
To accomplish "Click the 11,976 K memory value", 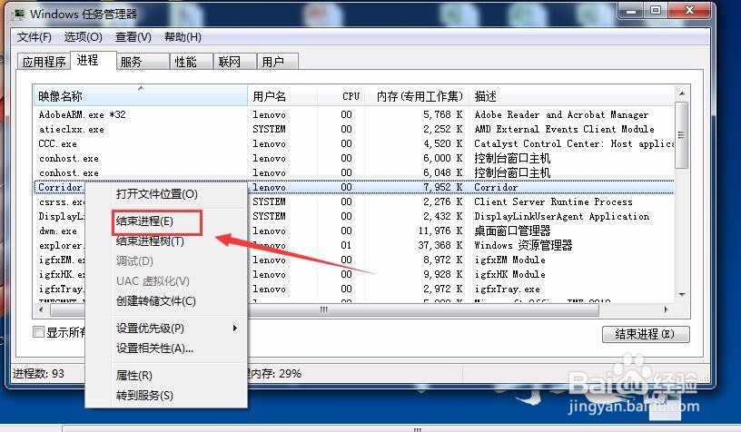I will click(x=440, y=231).
